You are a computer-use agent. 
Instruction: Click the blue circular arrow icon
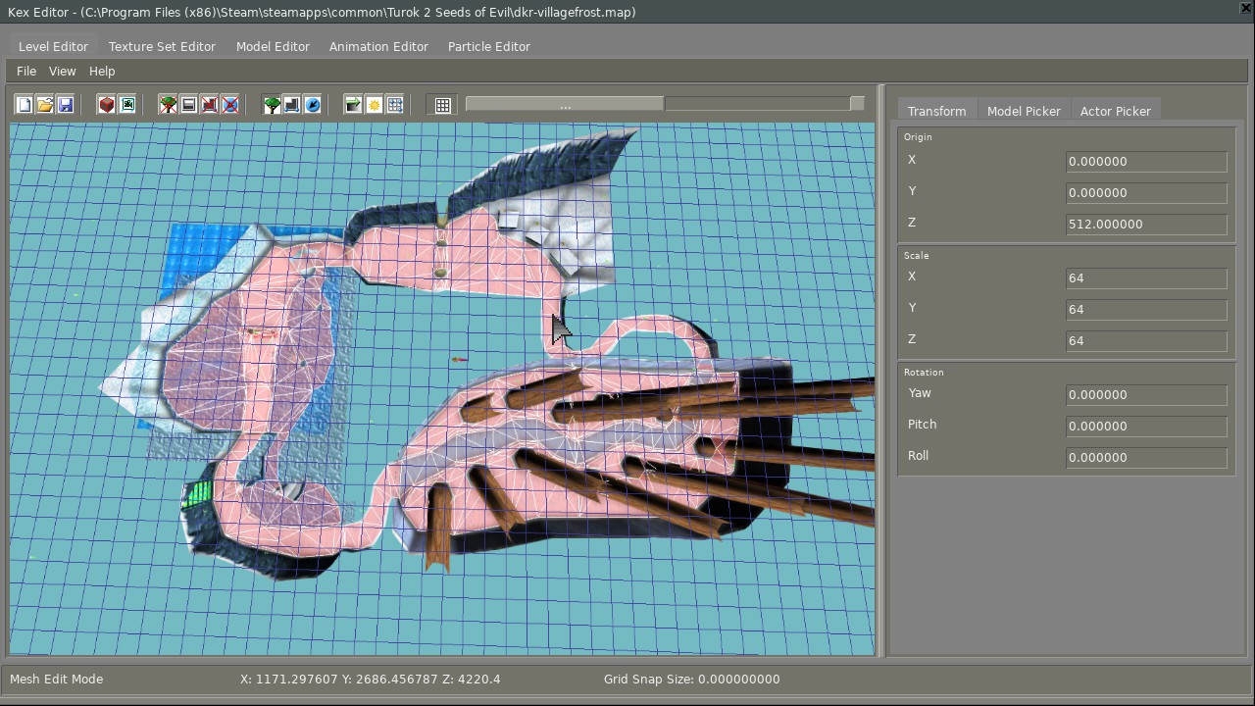click(x=313, y=105)
